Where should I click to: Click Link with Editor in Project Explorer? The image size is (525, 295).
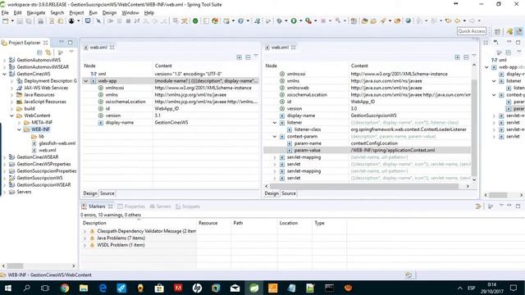tap(48, 52)
